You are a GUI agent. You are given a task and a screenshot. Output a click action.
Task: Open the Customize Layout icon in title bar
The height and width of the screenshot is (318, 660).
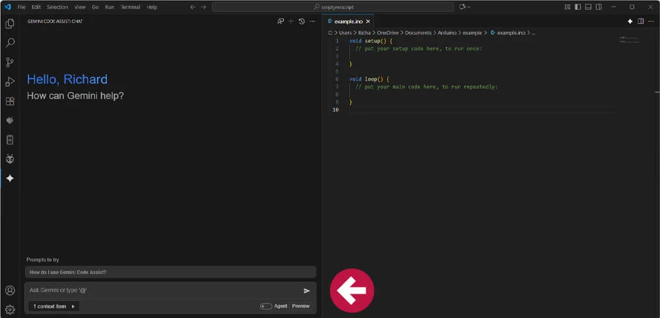coord(568,7)
